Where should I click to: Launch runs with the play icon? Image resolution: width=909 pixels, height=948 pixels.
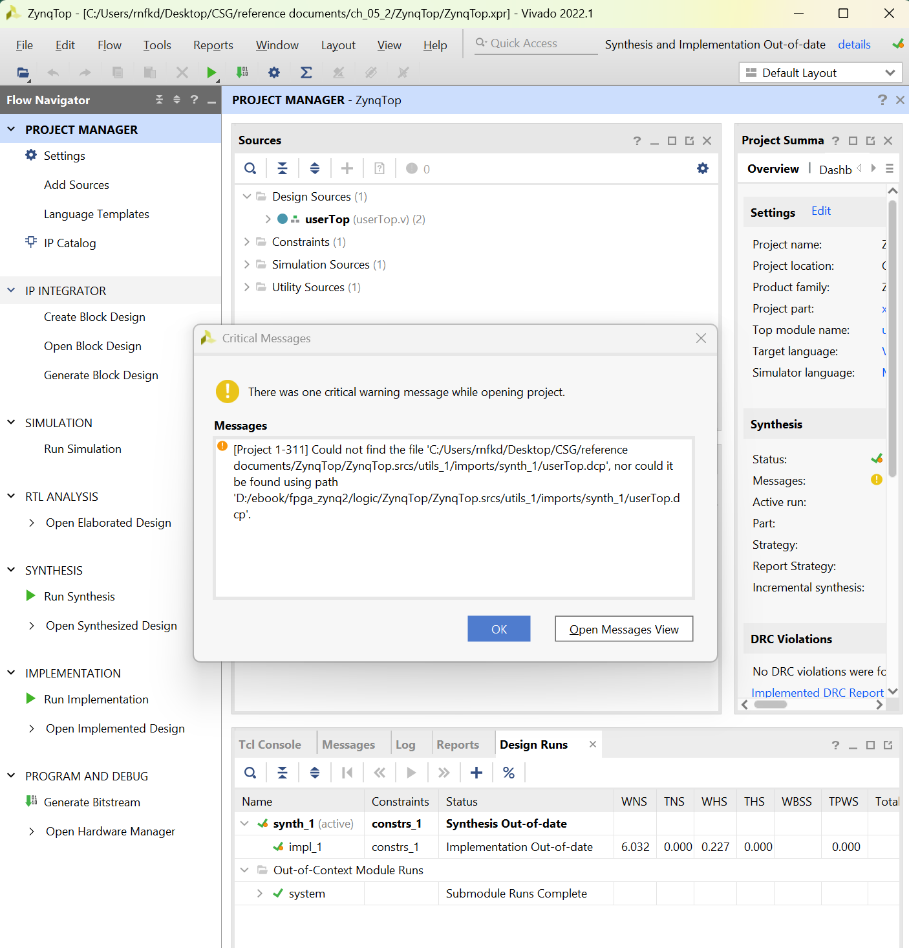tap(411, 773)
